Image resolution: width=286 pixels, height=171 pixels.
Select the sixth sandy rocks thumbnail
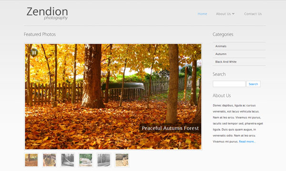122,160
